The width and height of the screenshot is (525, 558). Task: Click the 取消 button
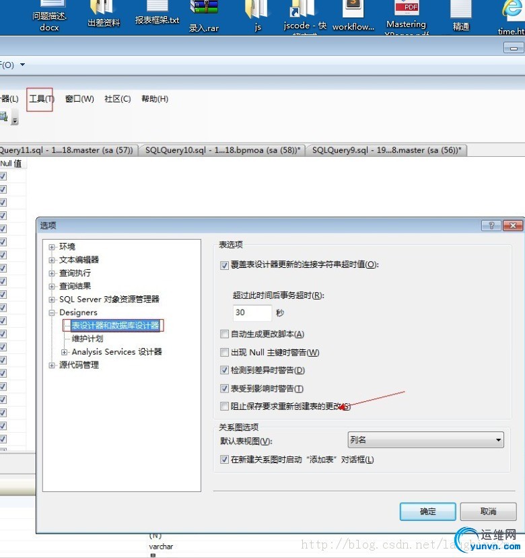pyautogui.click(x=489, y=512)
